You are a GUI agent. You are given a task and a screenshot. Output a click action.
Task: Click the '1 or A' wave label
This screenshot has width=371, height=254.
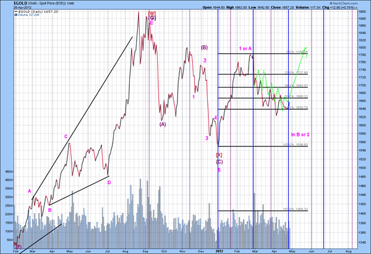pos(245,49)
